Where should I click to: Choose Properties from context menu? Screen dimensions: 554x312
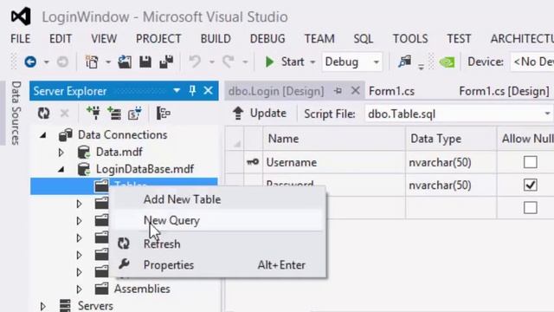217,265
